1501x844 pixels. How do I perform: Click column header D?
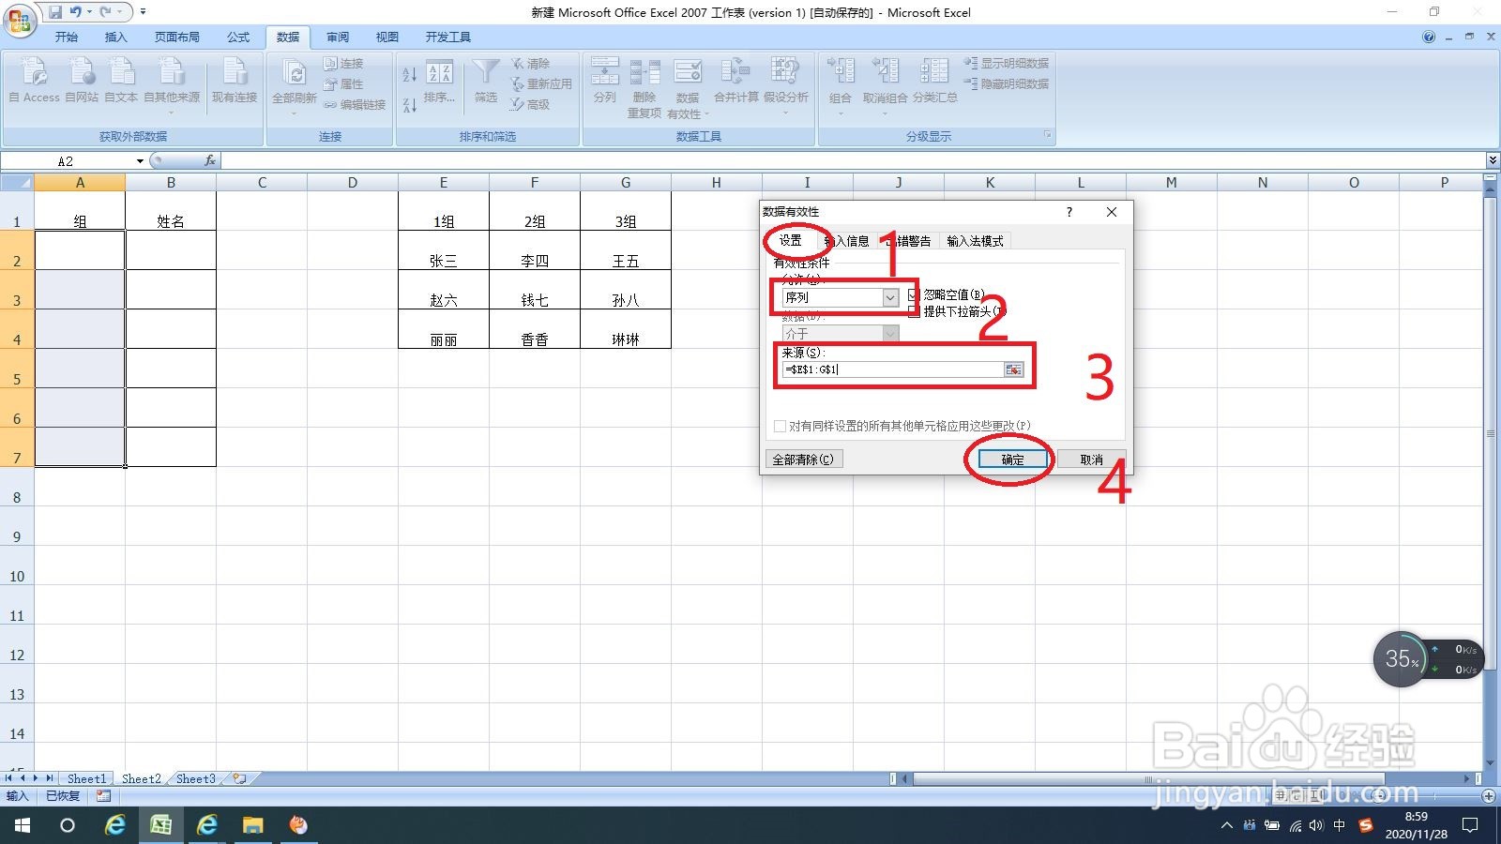point(353,183)
